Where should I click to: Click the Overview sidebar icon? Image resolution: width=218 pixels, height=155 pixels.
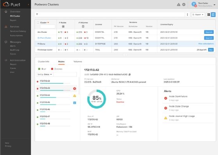tap(6, 12)
